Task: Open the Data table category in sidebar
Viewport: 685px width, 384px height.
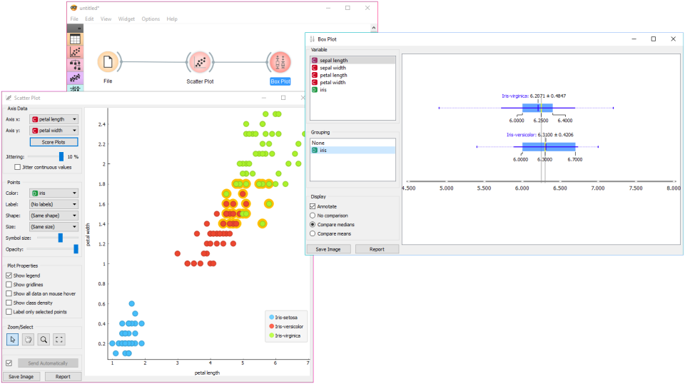Action: point(75,39)
